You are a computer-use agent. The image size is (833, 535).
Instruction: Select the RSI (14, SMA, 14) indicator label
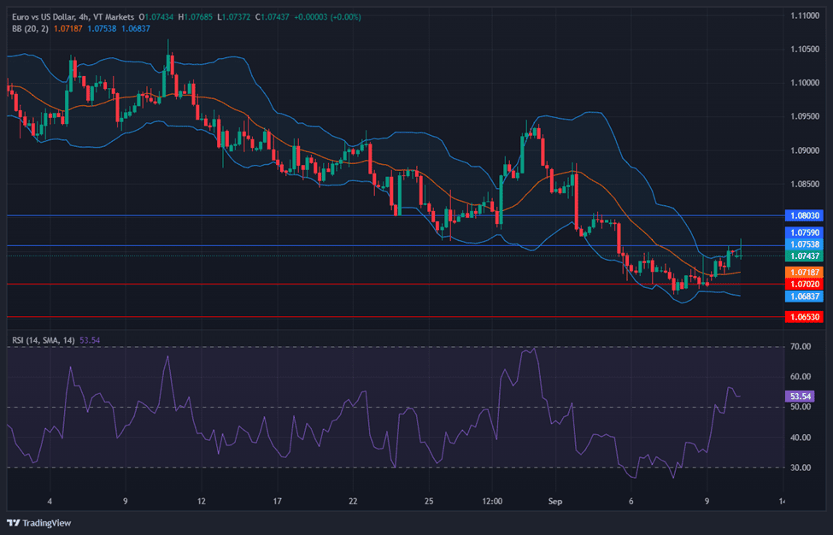click(44, 340)
